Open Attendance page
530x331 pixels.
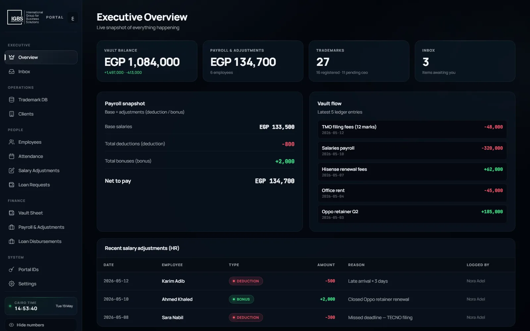point(41,156)
